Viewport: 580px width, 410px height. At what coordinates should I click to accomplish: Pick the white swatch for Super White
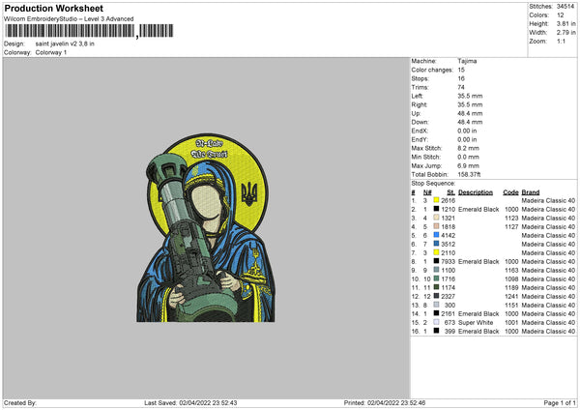click(436, 322)
